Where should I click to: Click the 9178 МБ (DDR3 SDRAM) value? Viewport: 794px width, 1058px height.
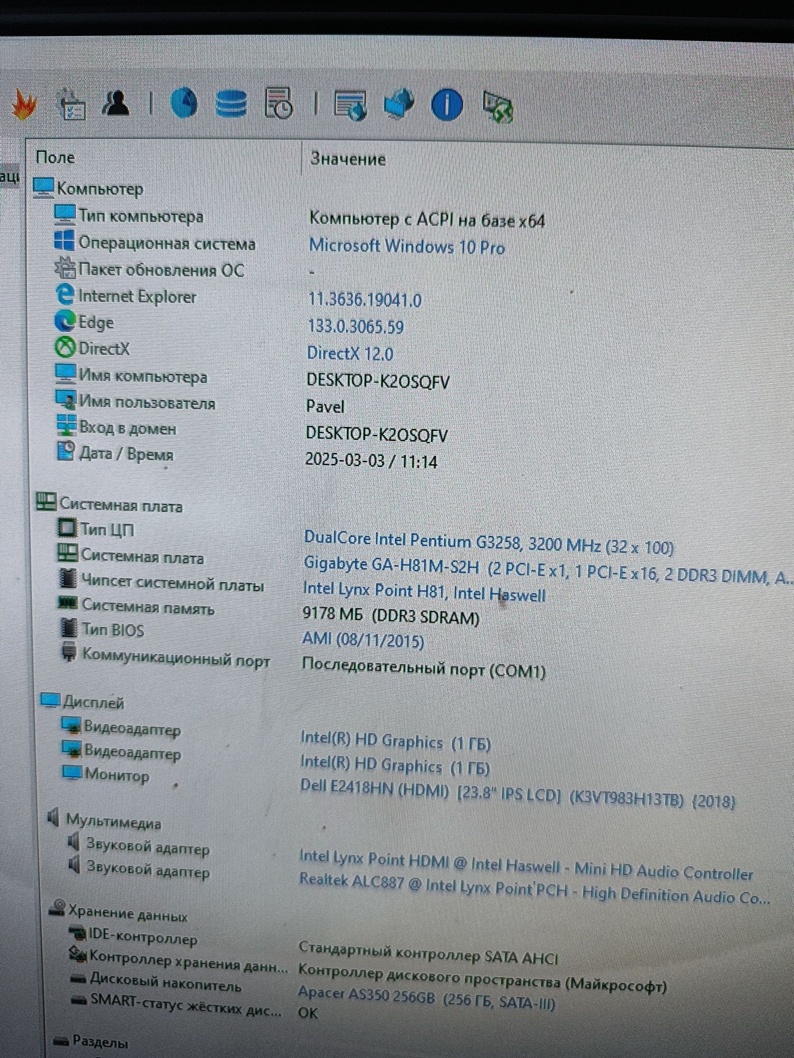(391, 616)
